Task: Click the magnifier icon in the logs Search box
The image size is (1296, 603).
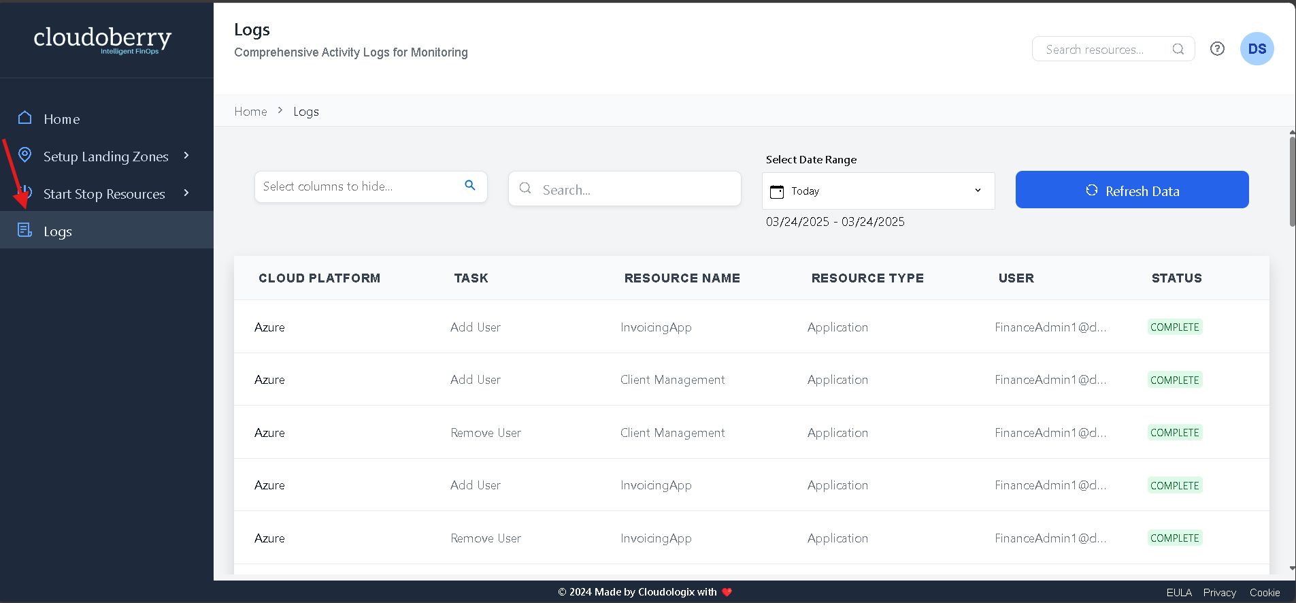Action: point(525,188)
